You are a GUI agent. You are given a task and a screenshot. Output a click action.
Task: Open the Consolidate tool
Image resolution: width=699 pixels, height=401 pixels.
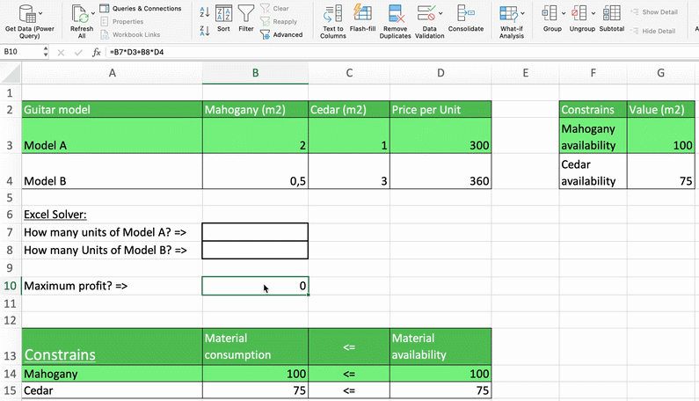point(465,19)
